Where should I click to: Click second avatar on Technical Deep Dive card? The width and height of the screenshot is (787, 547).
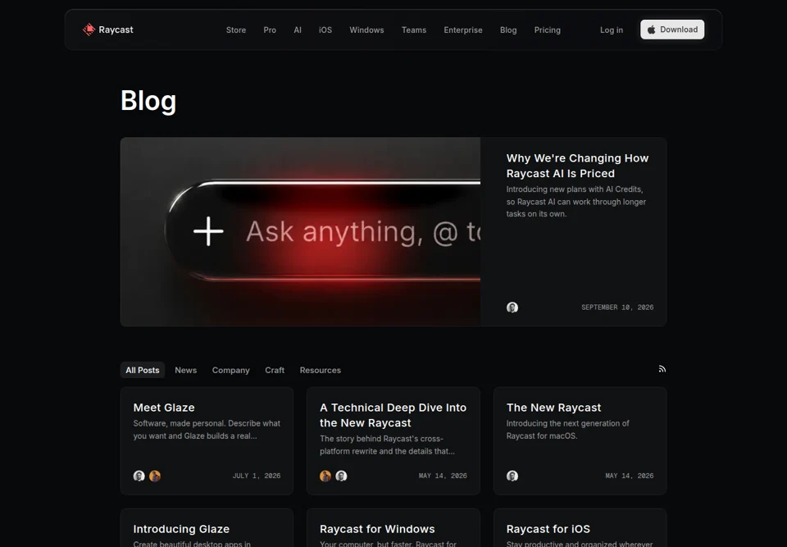(x=341, y=476)
